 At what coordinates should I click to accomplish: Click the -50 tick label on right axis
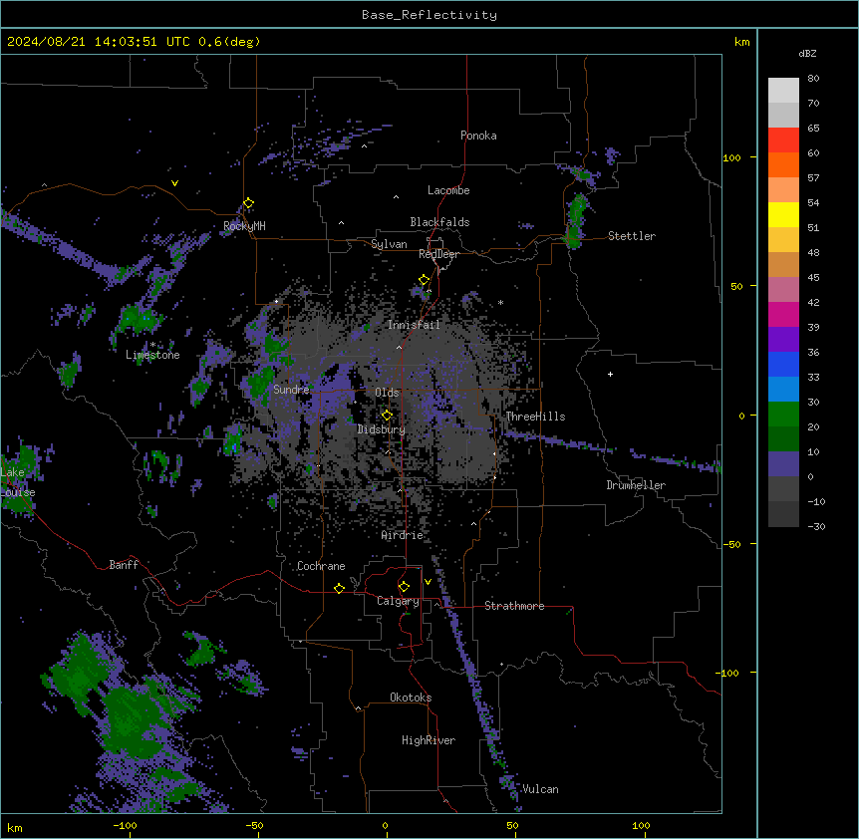coord(731,544)
